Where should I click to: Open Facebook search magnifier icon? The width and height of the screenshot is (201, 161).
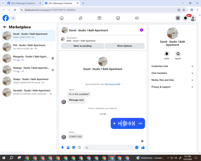[13, 18]
